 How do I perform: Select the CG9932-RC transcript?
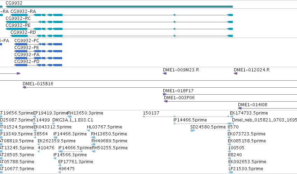pos(119,22)
